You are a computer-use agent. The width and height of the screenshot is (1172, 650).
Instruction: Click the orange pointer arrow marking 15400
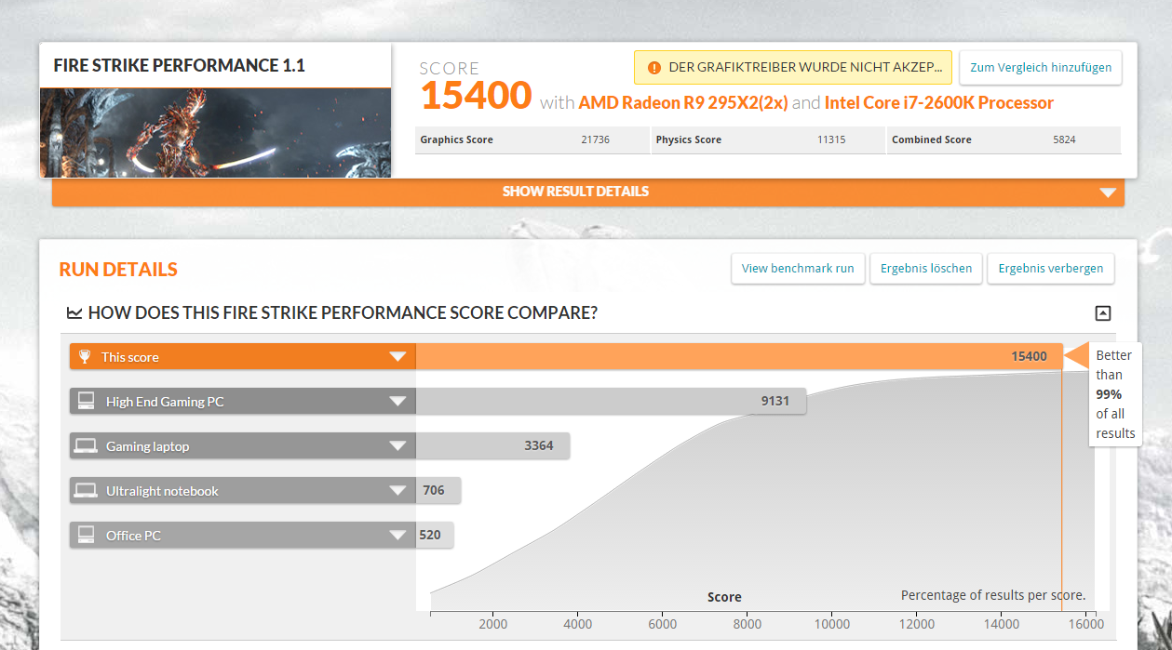pyautogui.click(x=1075, y=356)
